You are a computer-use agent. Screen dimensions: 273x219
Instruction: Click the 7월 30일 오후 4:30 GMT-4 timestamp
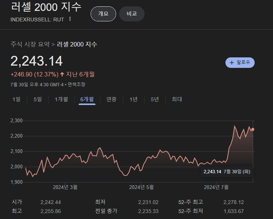[x=37, y=85]
